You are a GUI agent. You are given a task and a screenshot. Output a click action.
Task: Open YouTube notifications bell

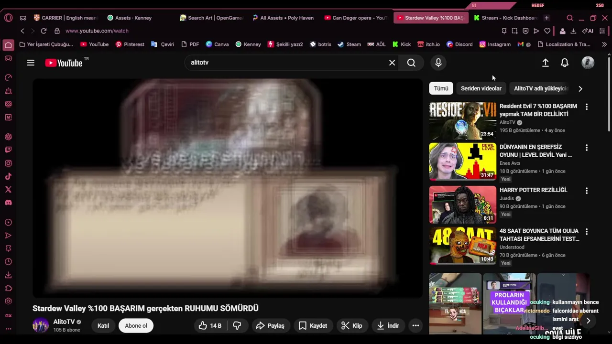pos(565,63)
